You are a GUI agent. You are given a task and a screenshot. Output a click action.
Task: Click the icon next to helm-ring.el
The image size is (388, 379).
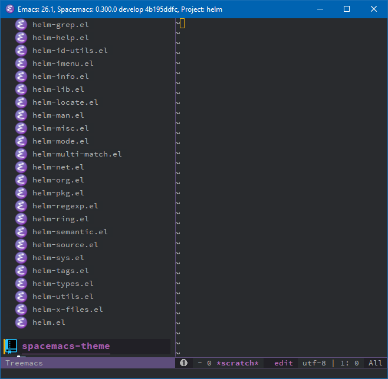click(x=21, y=219)
